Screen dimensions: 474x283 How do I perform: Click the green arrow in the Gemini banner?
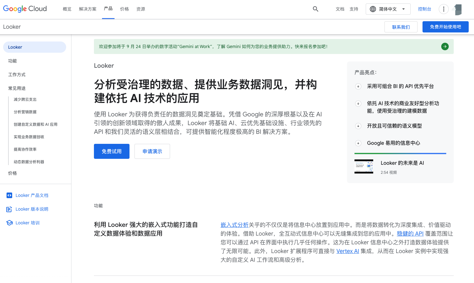click(445, 46)
